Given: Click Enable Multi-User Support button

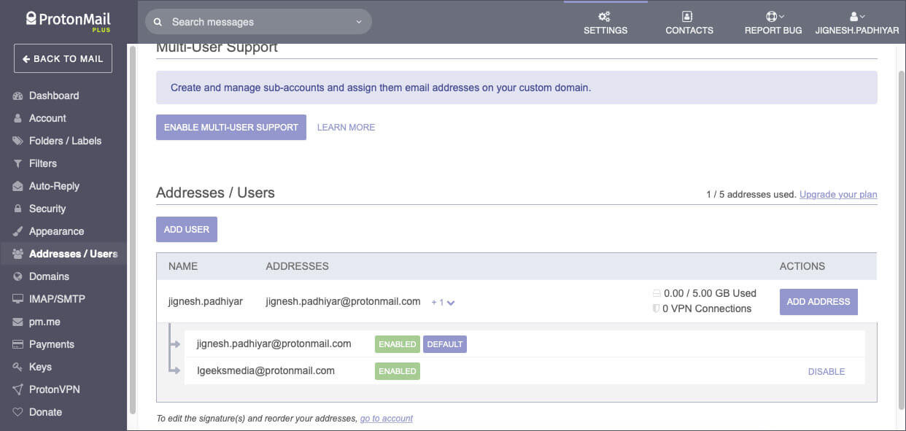Looking at the screenshot, I should point(231,127).
